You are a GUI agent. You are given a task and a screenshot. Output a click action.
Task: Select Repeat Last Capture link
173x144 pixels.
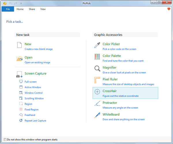(35, 121)
